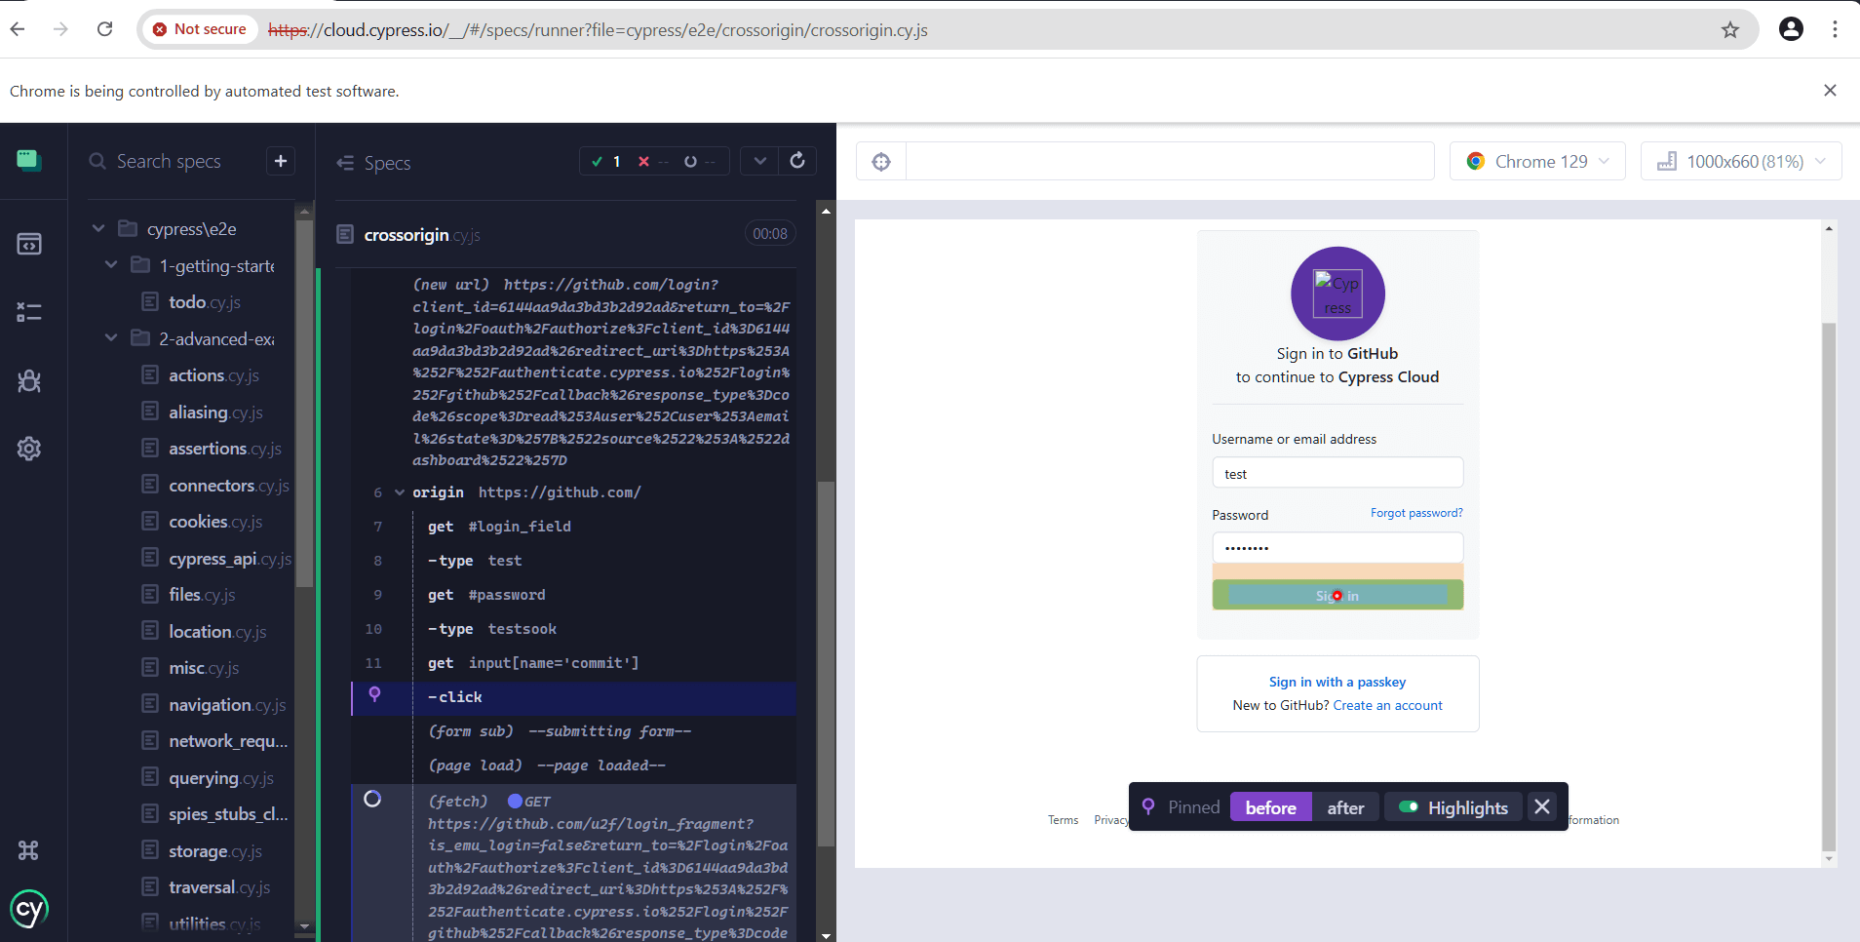Open the Chrome 129 browser dropdown
The width and height of the screenshot is (1860, 942).
pyautogui.click(x=1537, y=161)
